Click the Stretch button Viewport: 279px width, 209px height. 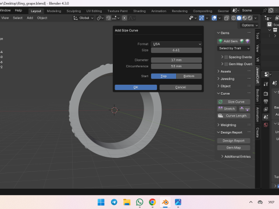[227, 109]
